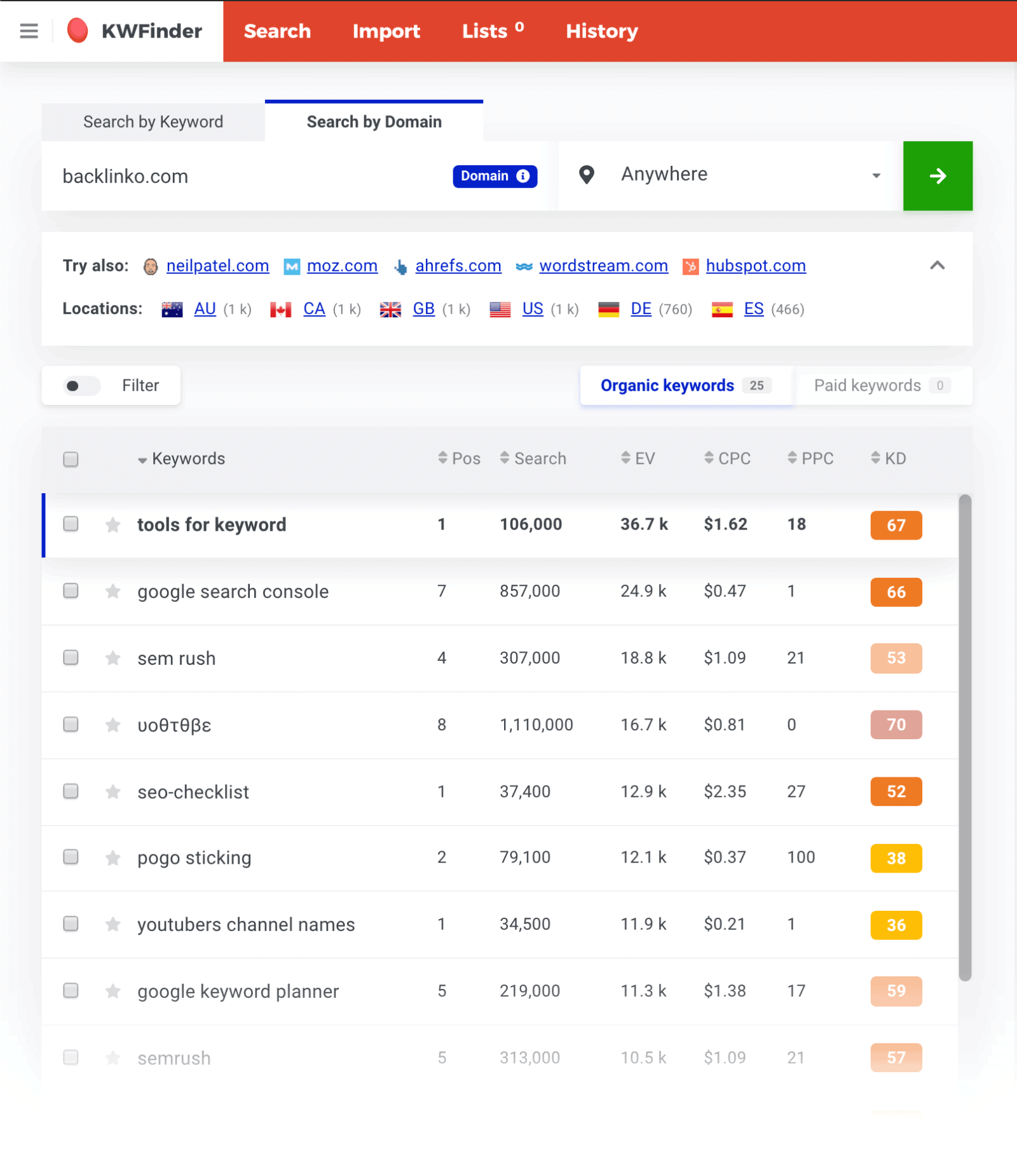Favorite the 'tools for keyword' row star
The image size is (1017, 1158).
(113, 525)
